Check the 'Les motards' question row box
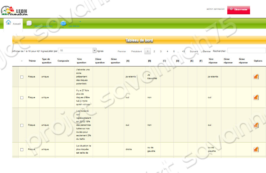The height and width of the screenshot is (173, 266). [22, 125]
